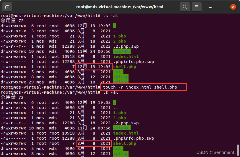Viewport: 240px width, 157px height.
Task: Click index.html in the upper listing
Action: click(x=126, y=56)
